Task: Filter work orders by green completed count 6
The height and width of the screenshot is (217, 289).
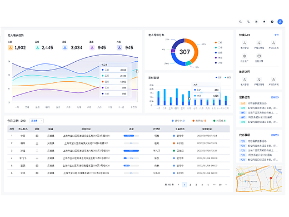Action: tap(220, 121)
